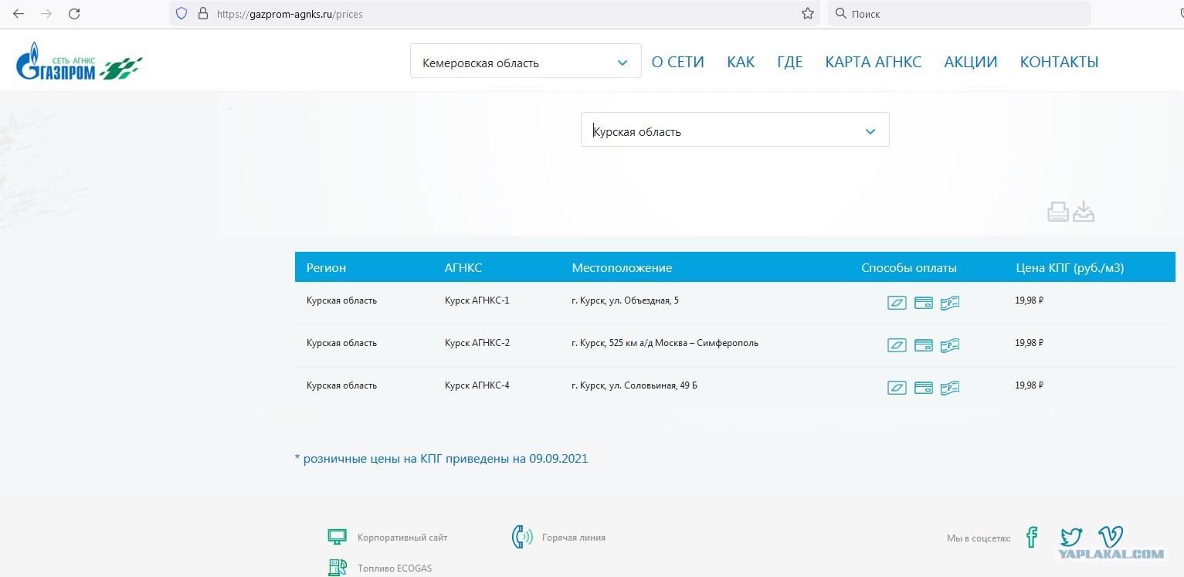Select the Курск АГНКС-1 station name

pos(477,300)
